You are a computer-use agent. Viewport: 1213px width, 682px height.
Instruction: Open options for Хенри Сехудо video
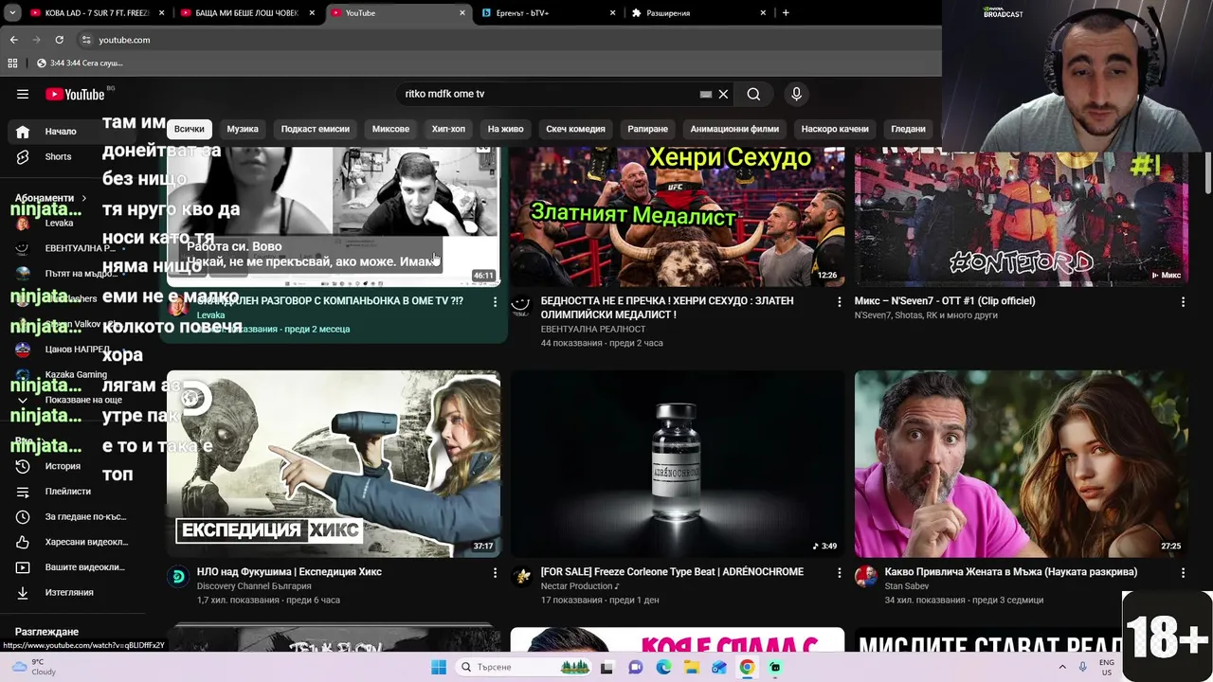[839, 301]
